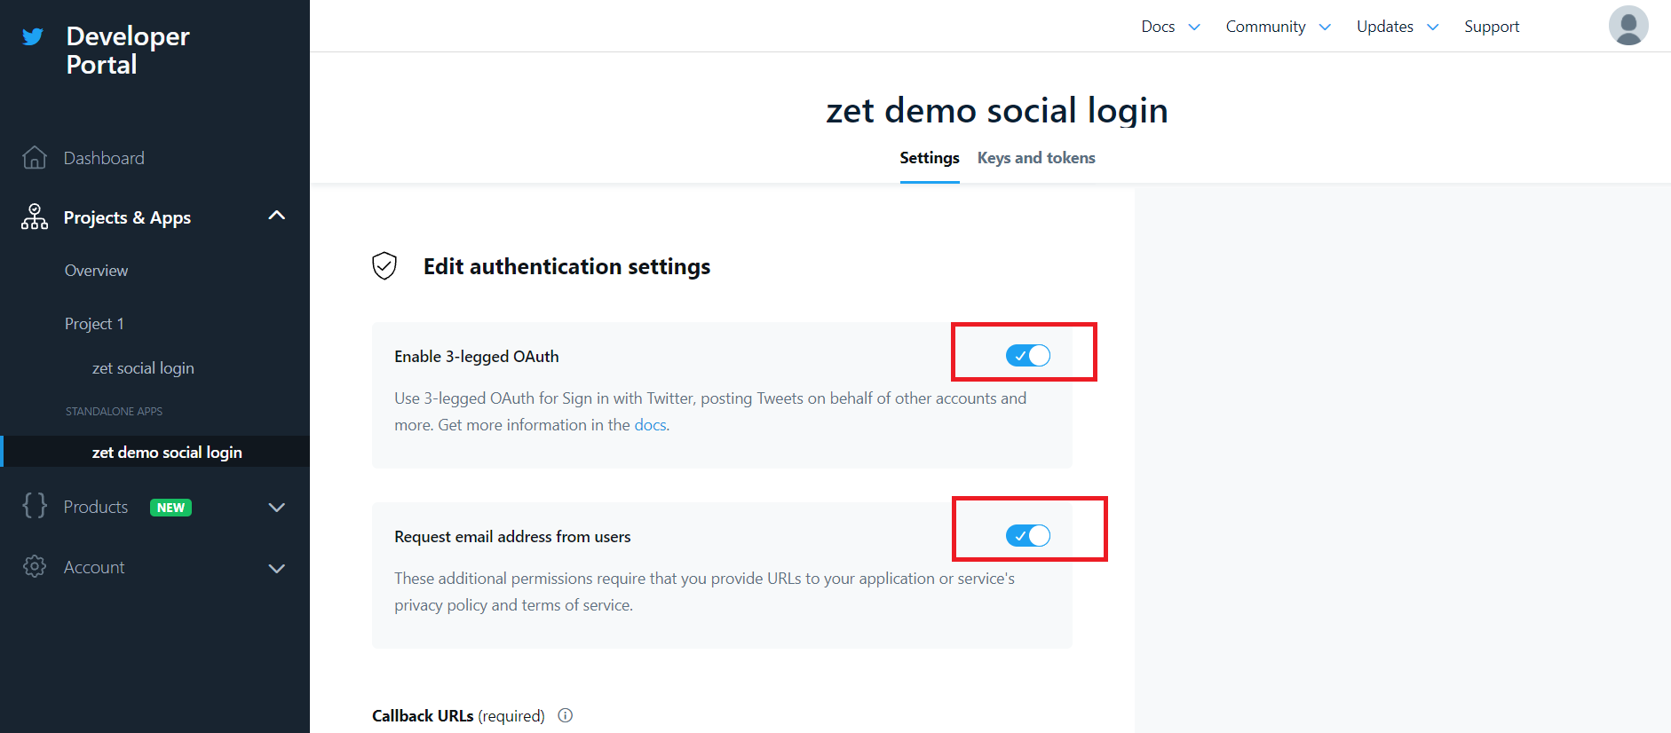Screen dimensions: 1671x733
Task: Click the Account gear icon
Action: pos(35,567)
